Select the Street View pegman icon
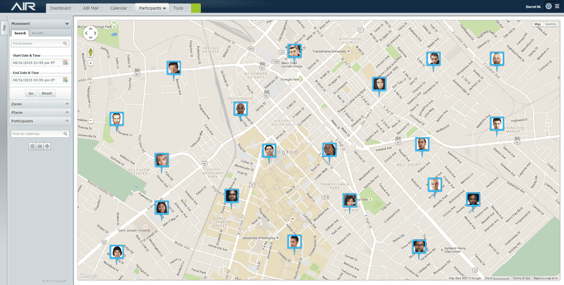564x285 pixels. click(x=91, y=52)
